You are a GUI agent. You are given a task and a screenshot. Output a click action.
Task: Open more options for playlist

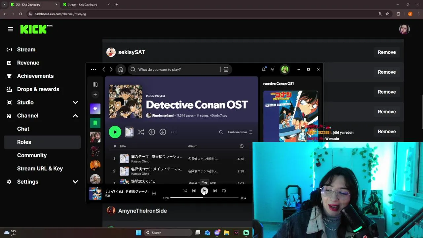[174, 132]
